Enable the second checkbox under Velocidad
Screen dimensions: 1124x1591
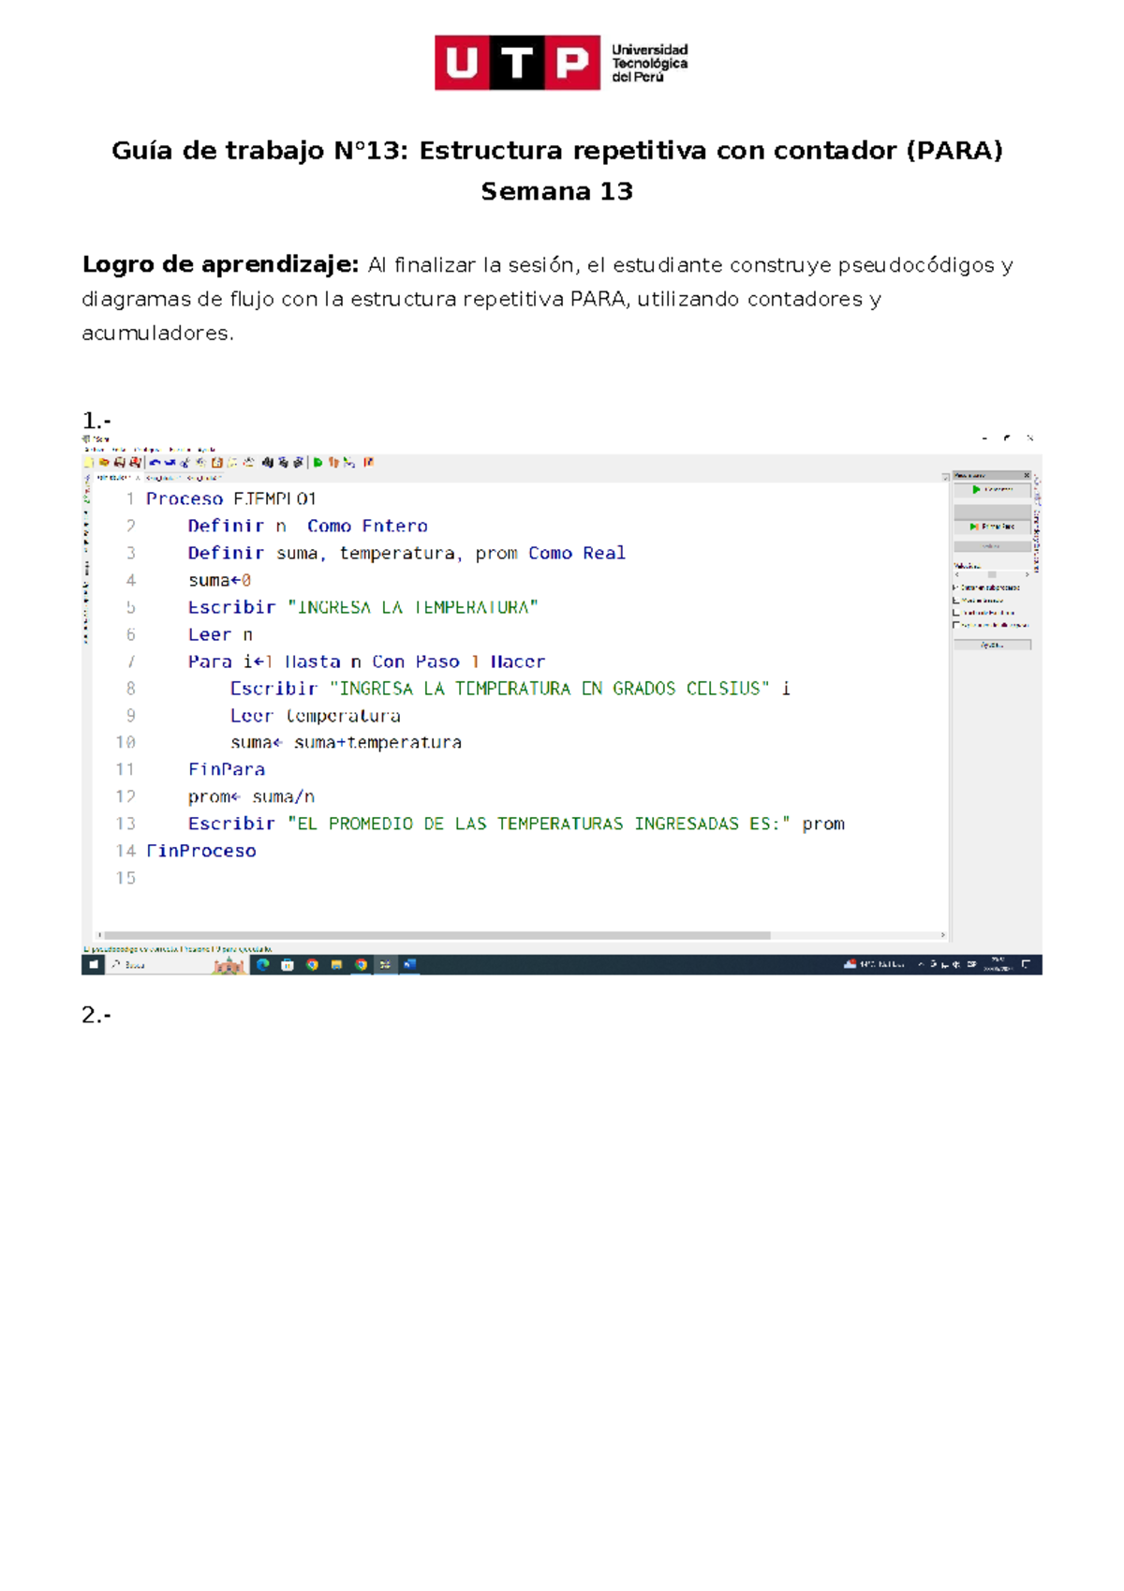956,600
